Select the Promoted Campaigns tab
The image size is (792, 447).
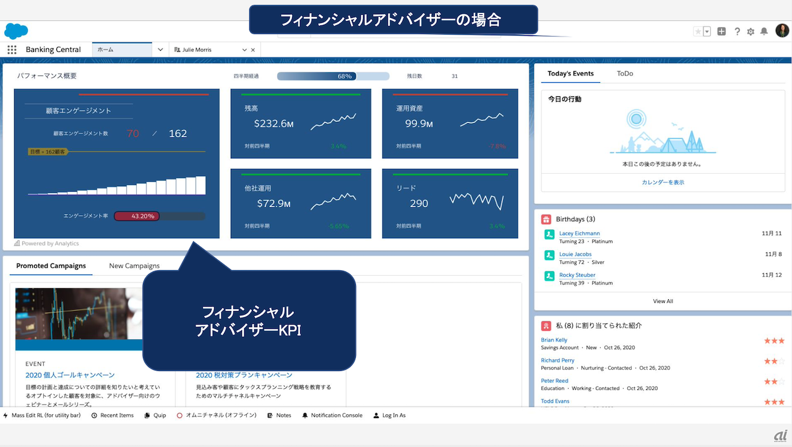[x=51, y=266]
